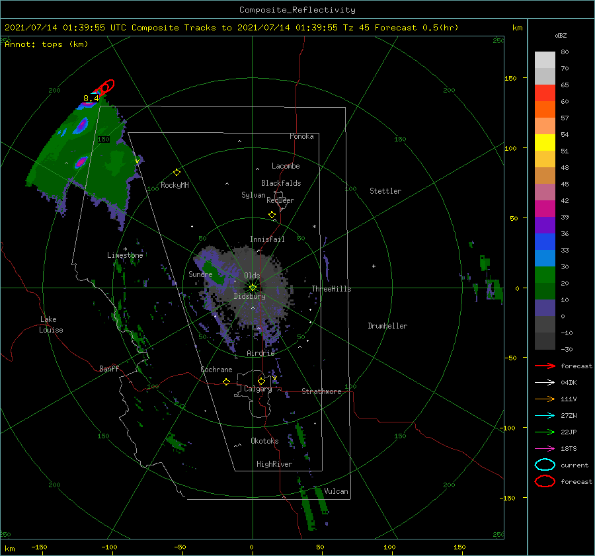Select the red 65-60 dBZ swatch
The height and width of the screenshot is (556, 595).
click(x=545, y=93)
